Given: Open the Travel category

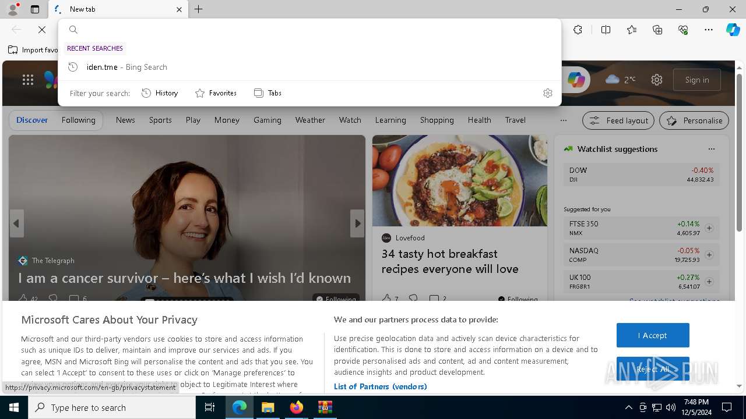Looking at the screenshot, I should [x=515, y=120].
